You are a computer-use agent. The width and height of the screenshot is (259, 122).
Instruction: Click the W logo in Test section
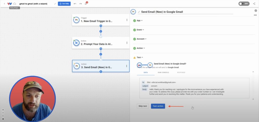(139, 65)
